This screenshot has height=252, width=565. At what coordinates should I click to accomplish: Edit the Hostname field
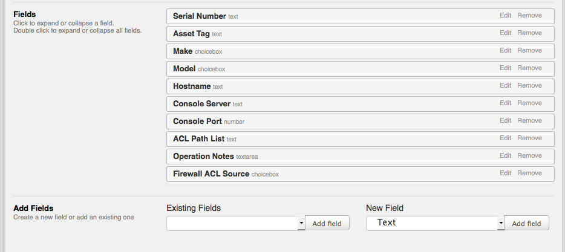(x=505, y=86)
